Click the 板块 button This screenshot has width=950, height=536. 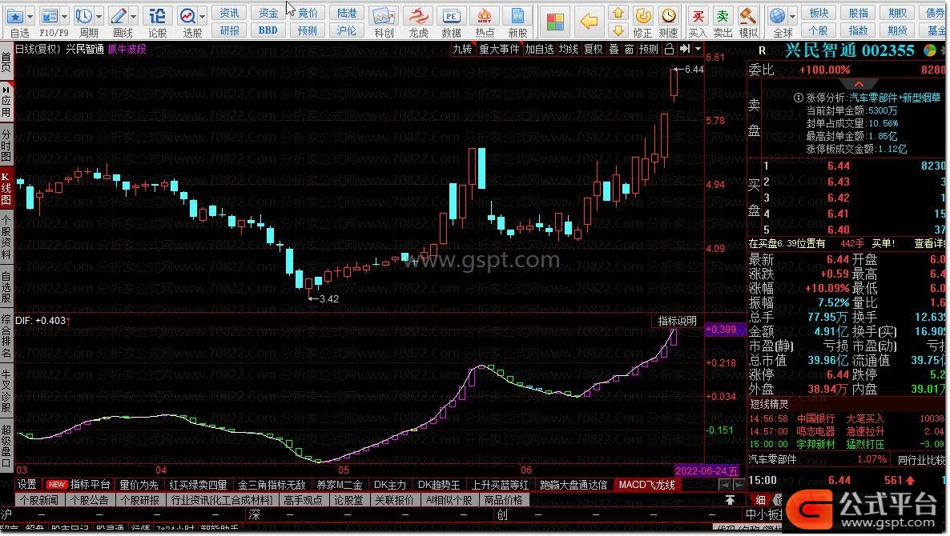click(x=819, y=13)
